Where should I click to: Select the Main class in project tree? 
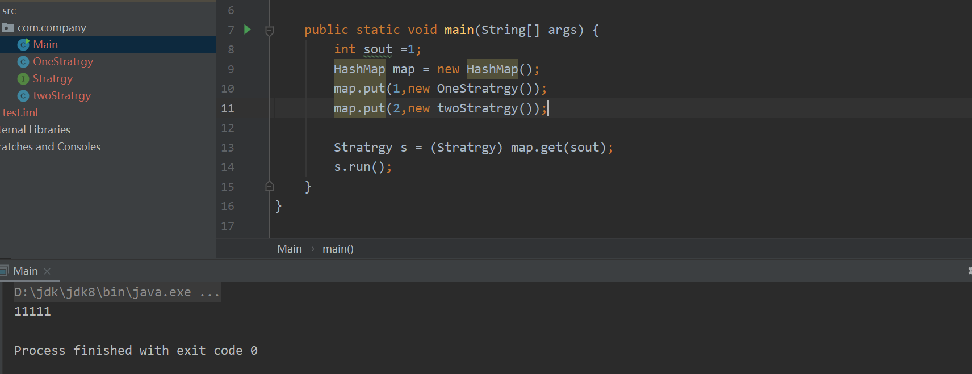click(x=45, y=44)
